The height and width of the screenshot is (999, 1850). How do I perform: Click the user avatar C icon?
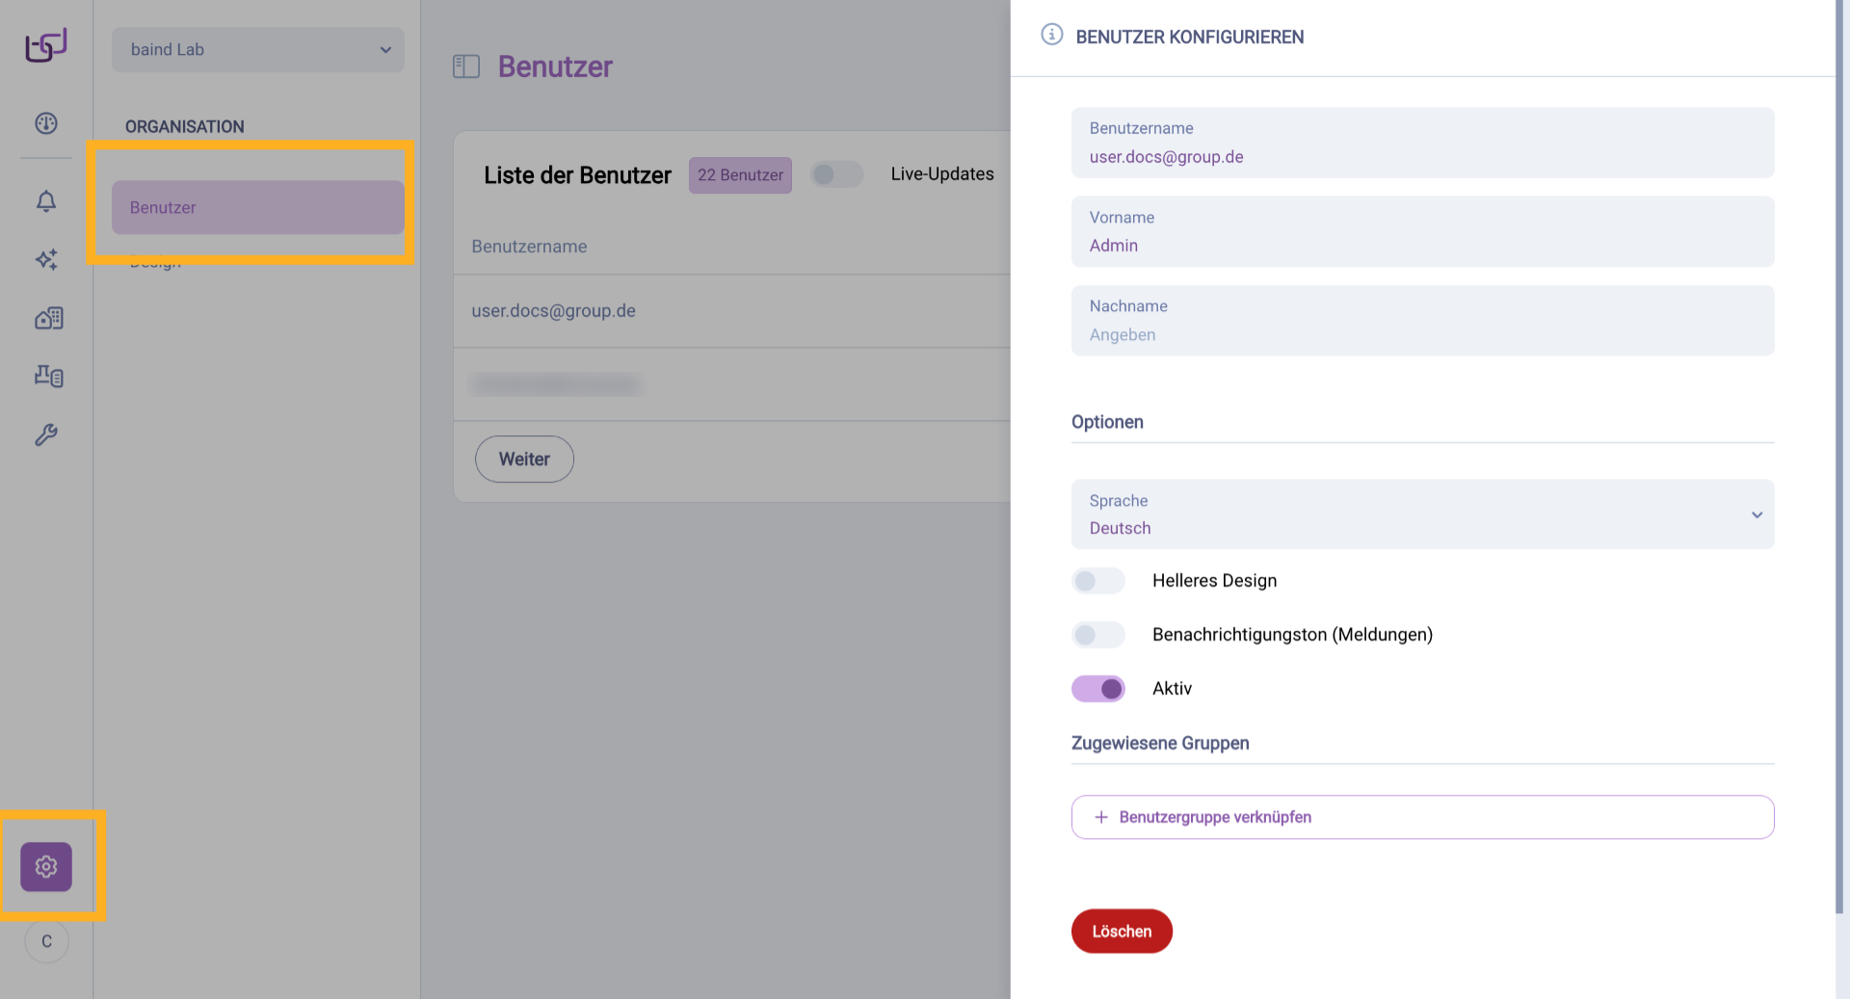click(46, 941)
